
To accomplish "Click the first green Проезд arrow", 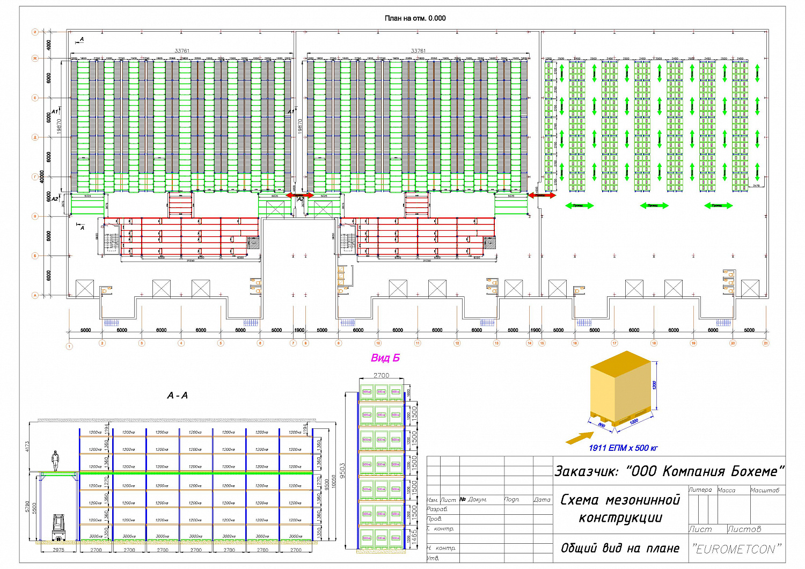I will click(x=579, y=205).
